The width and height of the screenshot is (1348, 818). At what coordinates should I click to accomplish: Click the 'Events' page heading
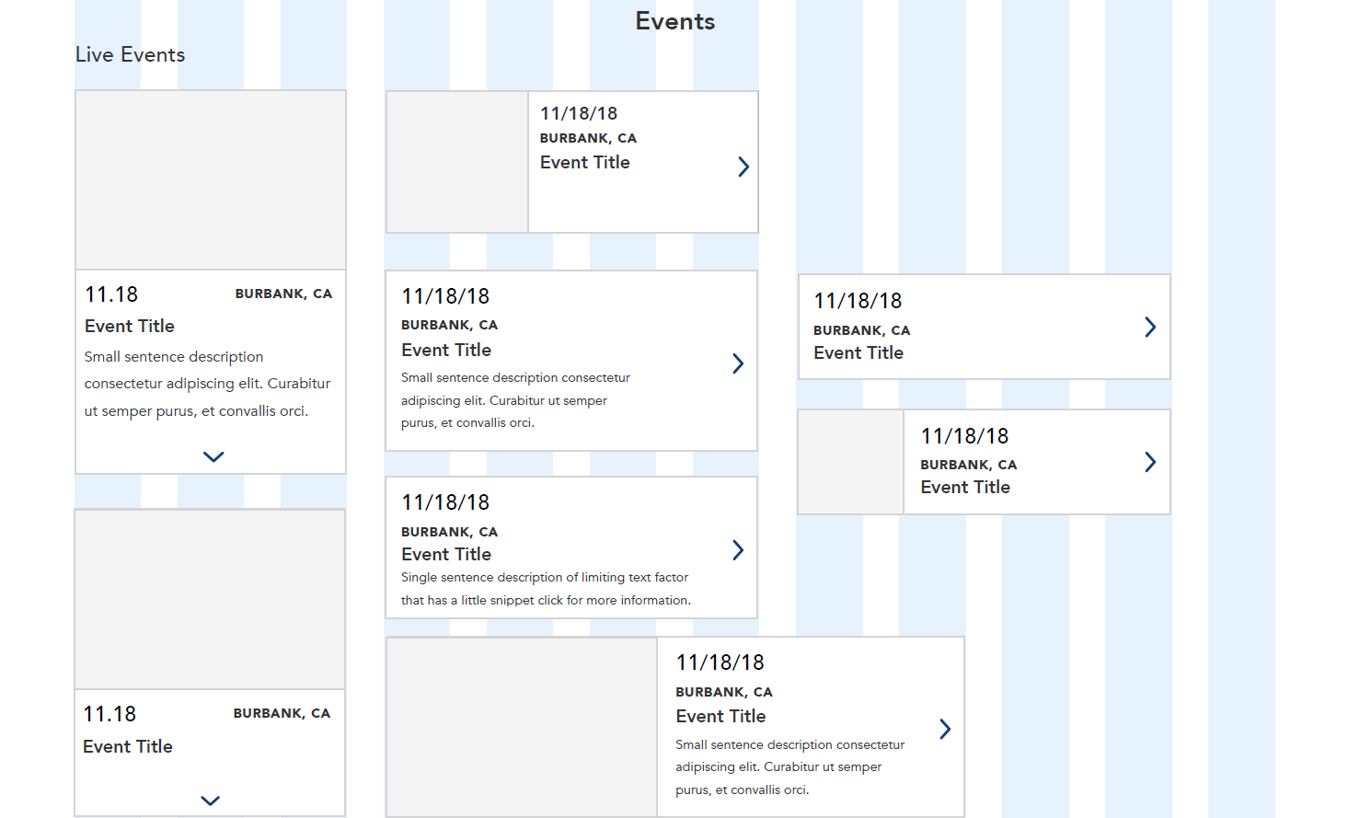click(x=675, y=21)
